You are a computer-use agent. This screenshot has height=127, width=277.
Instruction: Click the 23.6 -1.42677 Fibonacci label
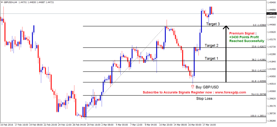(x=259, y=46)
